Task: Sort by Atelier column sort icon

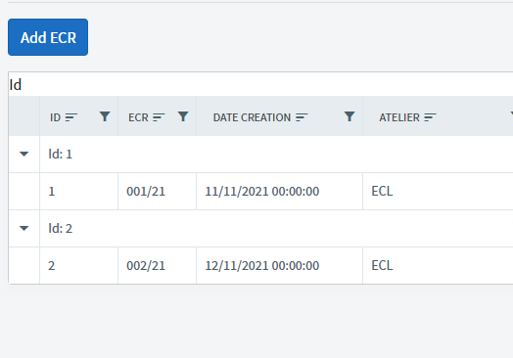Action: click(430, 117)
